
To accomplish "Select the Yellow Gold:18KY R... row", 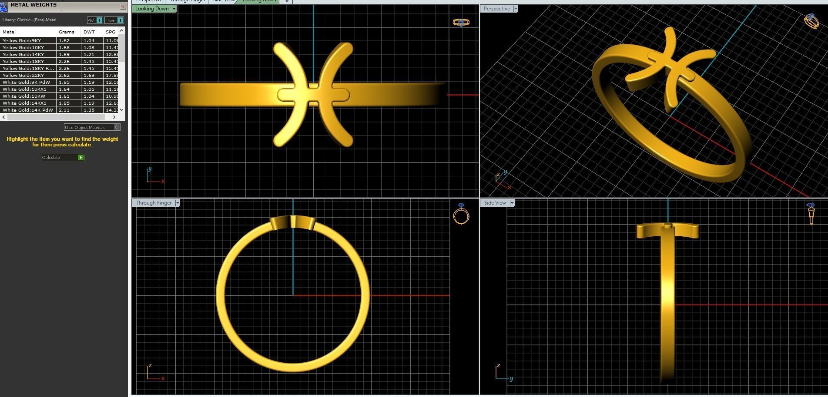I will 59,68.
